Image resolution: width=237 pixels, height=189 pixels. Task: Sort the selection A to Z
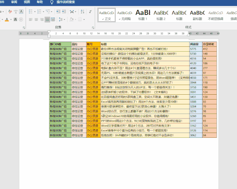pos(82,12)
